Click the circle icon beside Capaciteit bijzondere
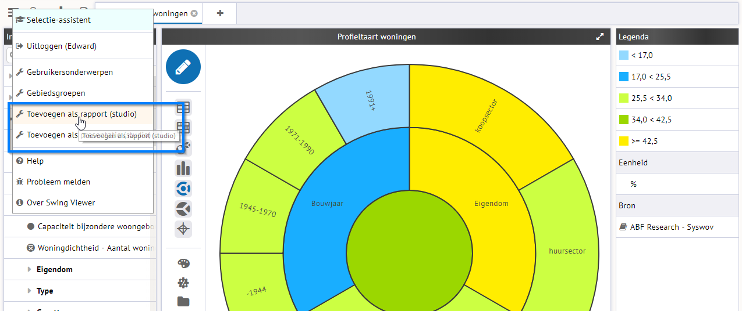This screenshot has width=742, height=311. pyautogui.click(x=31, y=226)
